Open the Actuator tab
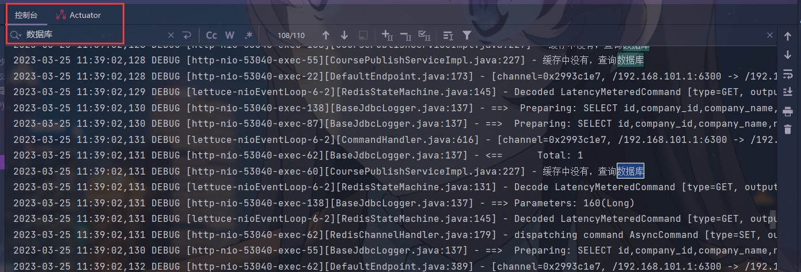 (78, 15)
